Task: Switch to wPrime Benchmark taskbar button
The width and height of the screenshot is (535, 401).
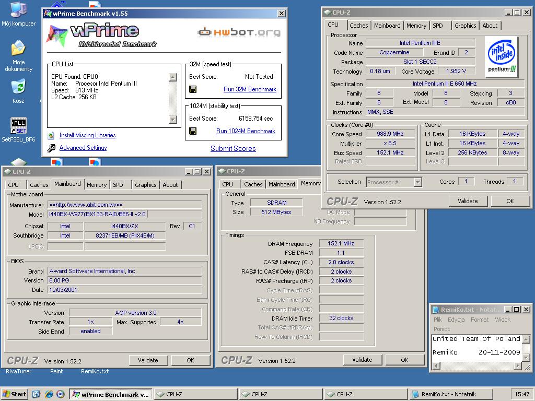Action: 110,395
